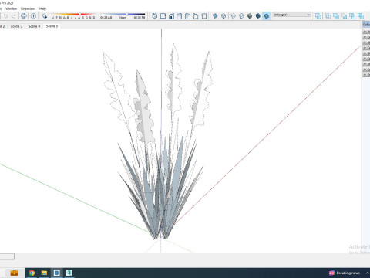The width and height of the screenshot is (370, 278).
Task: Toggle the Show/Hide Shadows icon
Action: pos(45,16)
